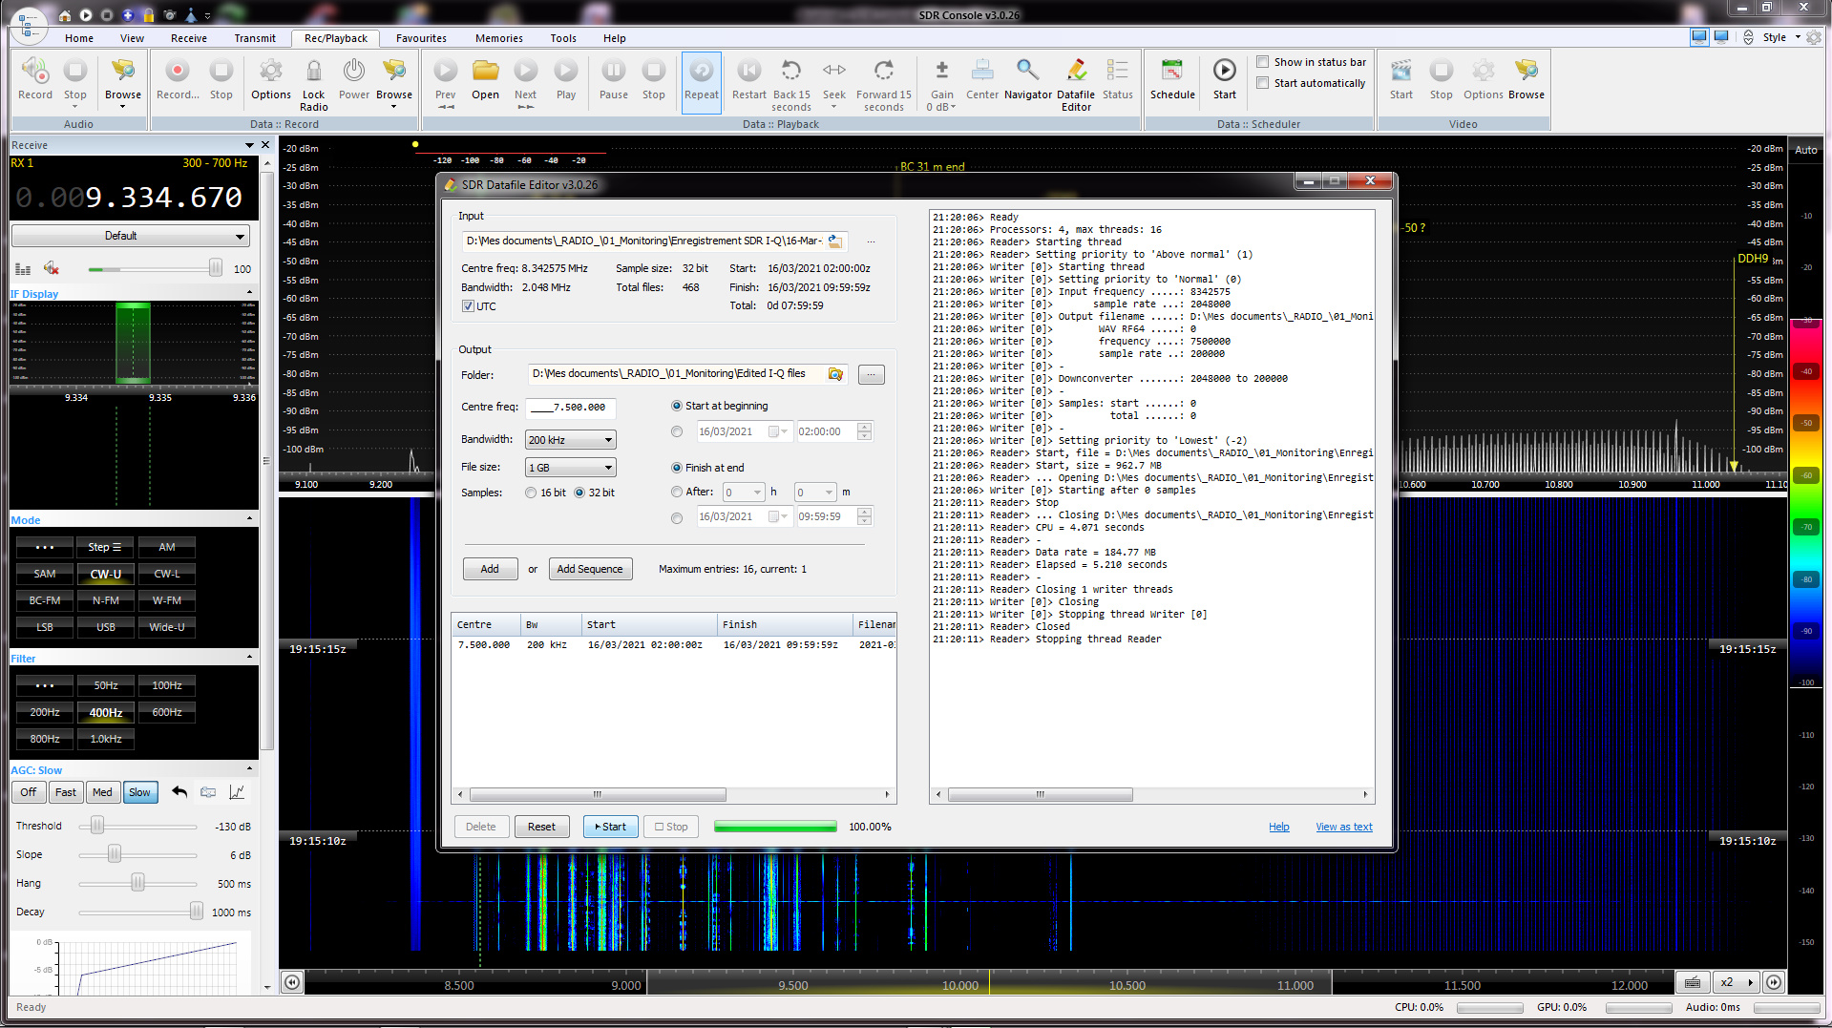1832x1028 pixels.
Task: Open the View as text link
Action: [x=1343, y=827]
